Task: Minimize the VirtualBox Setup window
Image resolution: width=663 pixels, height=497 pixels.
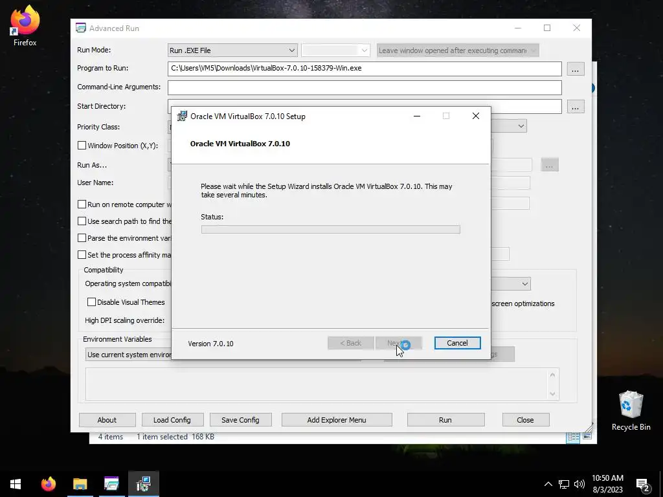Action: [x=417, y=116]
